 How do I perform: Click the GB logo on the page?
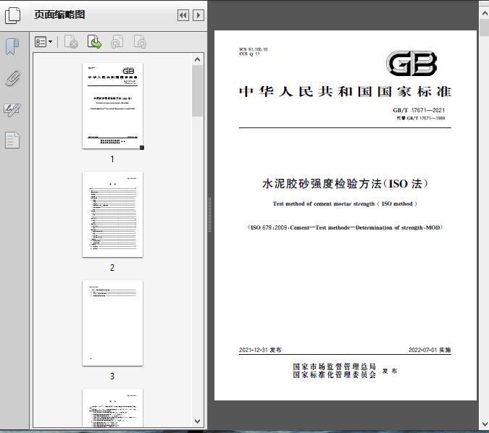point(411,64)
